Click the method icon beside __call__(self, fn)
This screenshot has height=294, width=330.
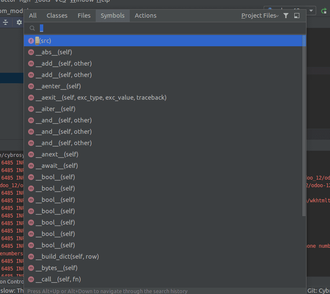[31, 279]
